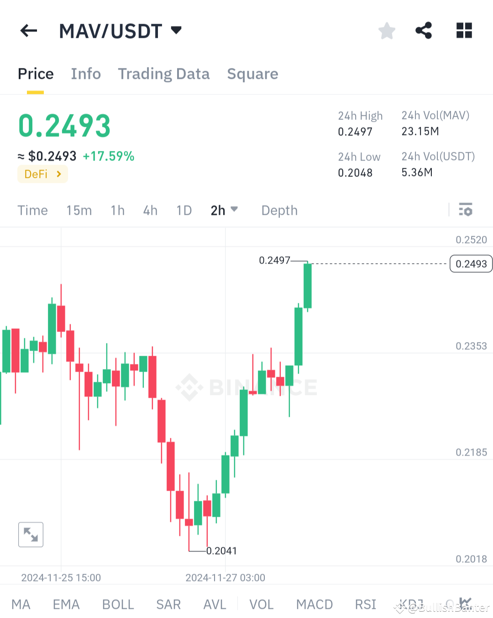Switch to Depth view
This screenshot has height=618, width=493.
point(279,210)
